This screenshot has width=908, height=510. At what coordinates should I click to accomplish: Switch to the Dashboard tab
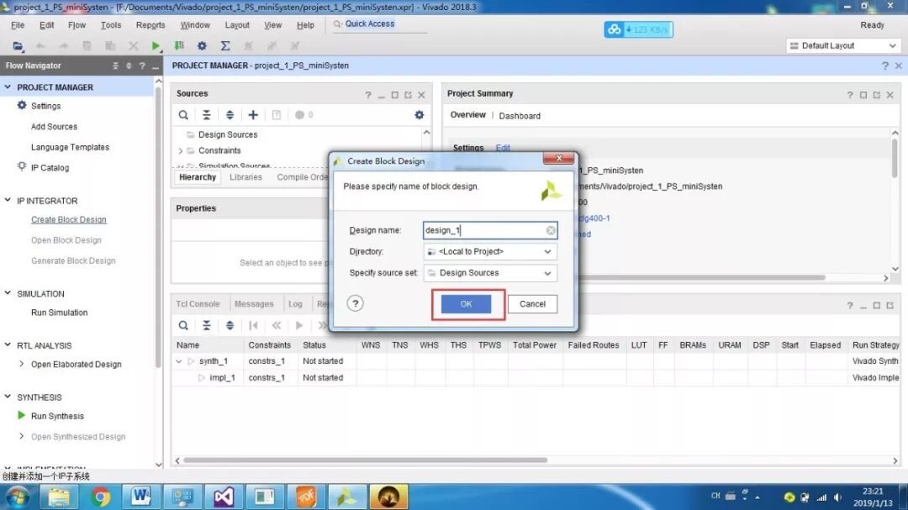[520, 116]
